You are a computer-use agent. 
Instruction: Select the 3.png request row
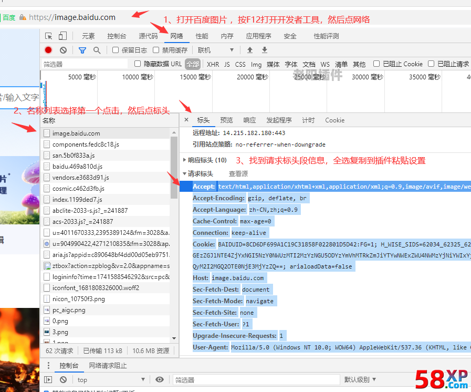point(105,332)
